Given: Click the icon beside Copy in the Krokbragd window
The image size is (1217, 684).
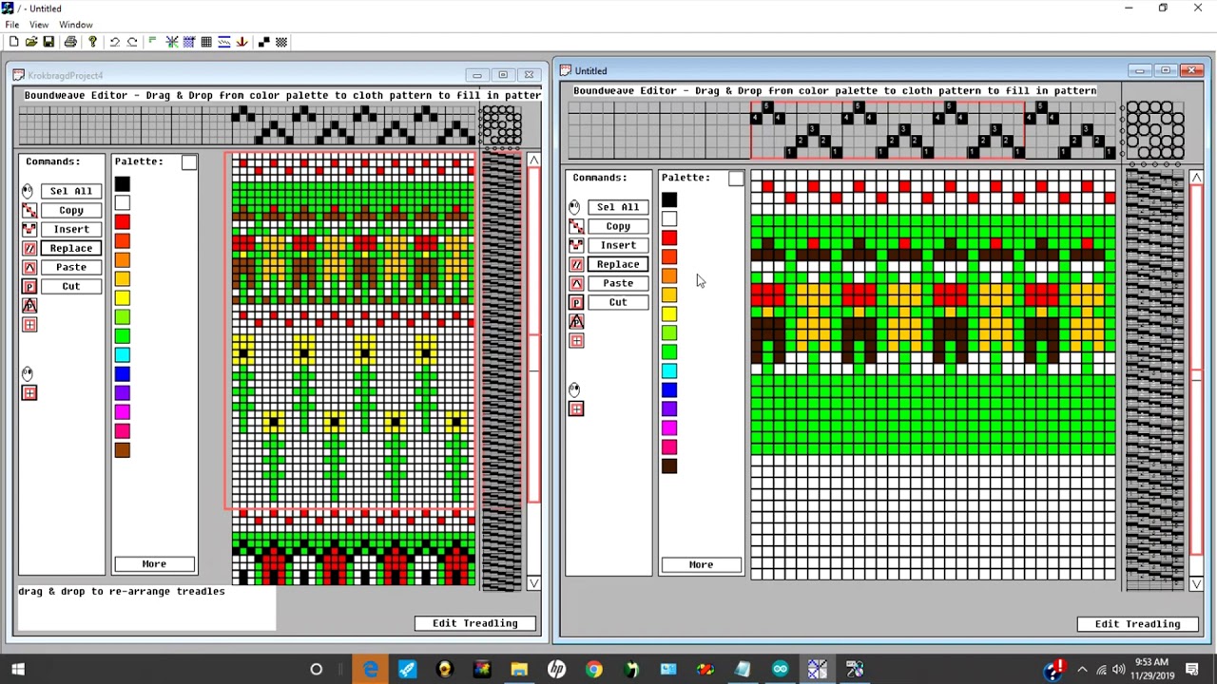Looking at the screenshot, I should click(29, 210).
